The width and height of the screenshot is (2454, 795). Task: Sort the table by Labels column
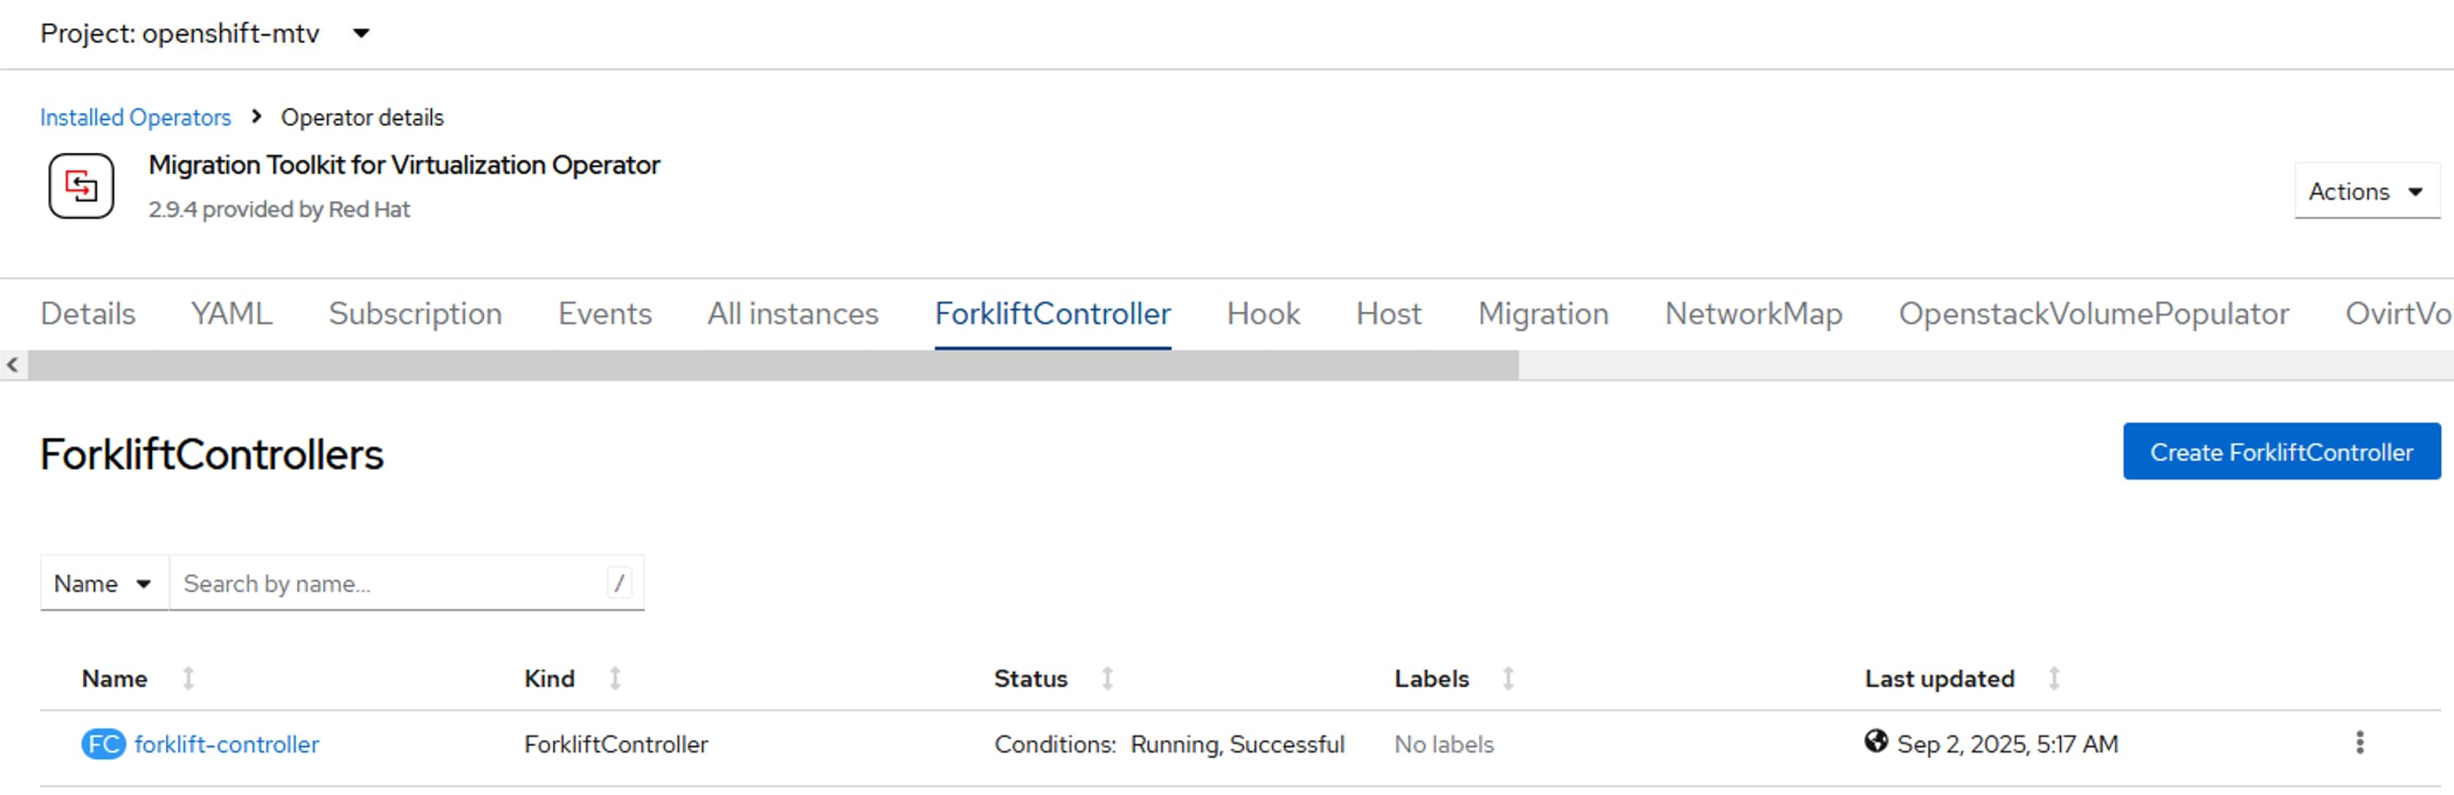click(x=1508, y=677)
